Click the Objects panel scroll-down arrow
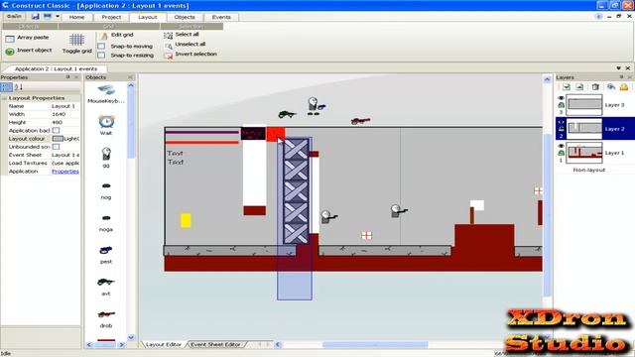635x357 pixels. (x=131, y=337)
